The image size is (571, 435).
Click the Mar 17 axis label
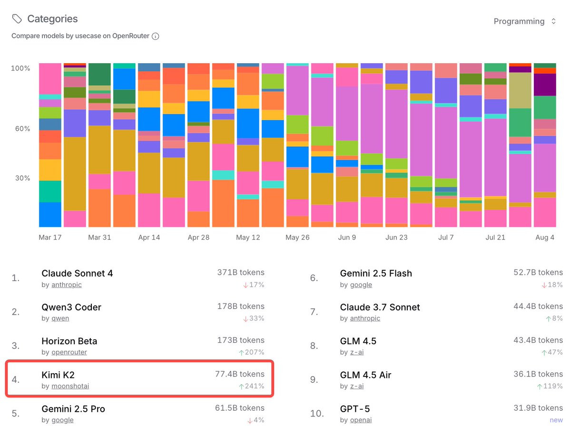(x=50, y=238)
